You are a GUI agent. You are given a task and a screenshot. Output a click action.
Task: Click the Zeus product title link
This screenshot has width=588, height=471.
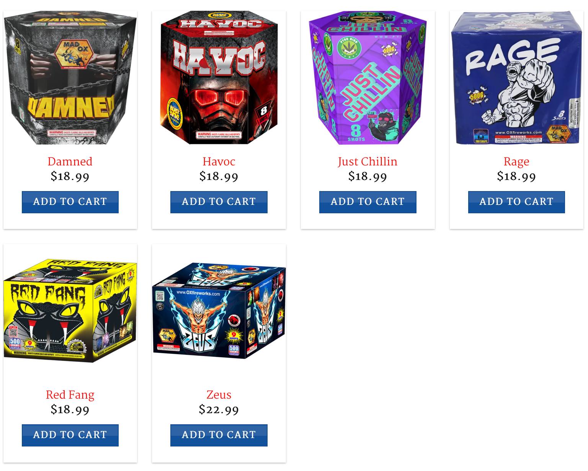coord(219,394)
